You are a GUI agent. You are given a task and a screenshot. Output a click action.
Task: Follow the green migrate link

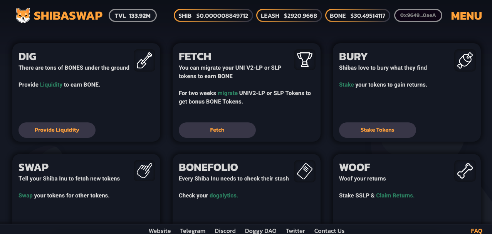pyautogui.click(x=228, y=93)
